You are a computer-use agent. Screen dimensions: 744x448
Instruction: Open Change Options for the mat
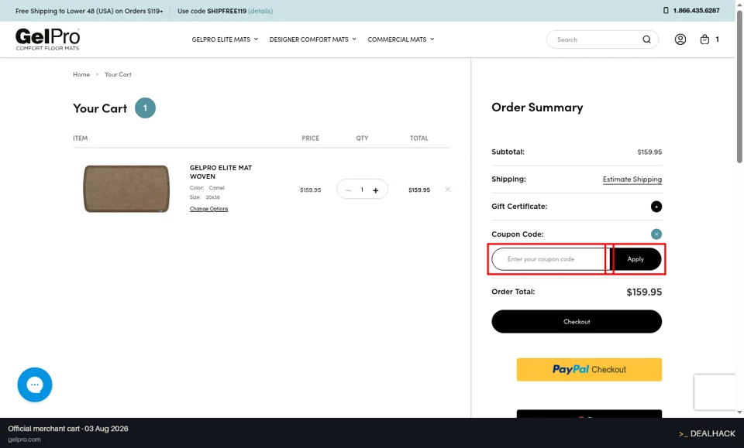click(x=208, y=209)
